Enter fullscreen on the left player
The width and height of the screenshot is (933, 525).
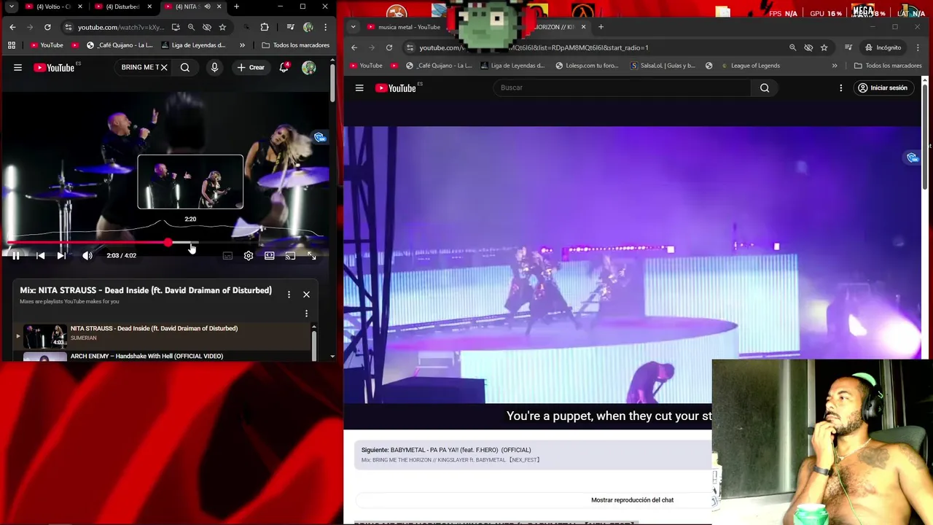pos(312,256)
